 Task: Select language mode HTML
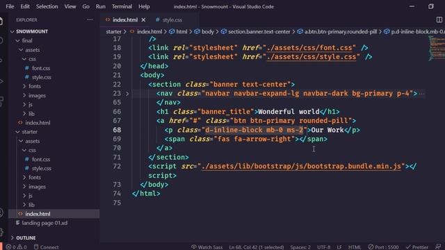[x=355, y=247]
